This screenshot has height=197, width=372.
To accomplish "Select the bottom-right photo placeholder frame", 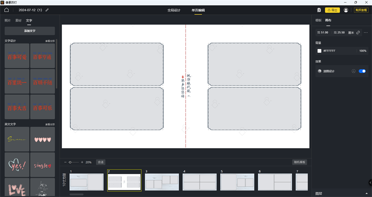I will coord(254,109).
